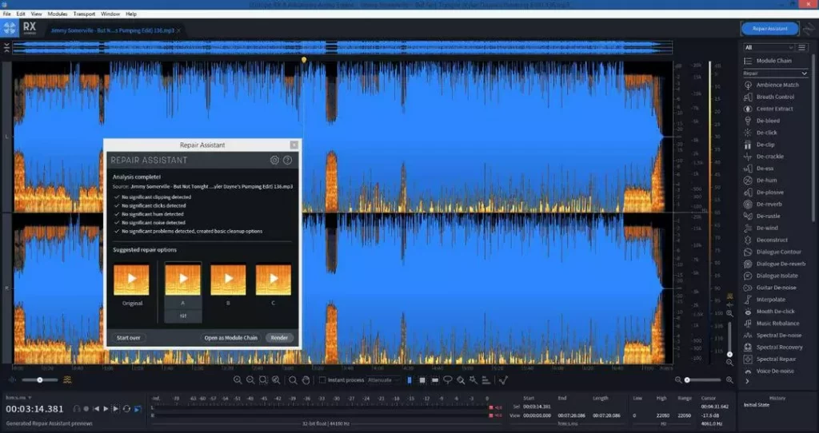
Task: Open the Guitar De-noise module
Action: pos(770,288)
